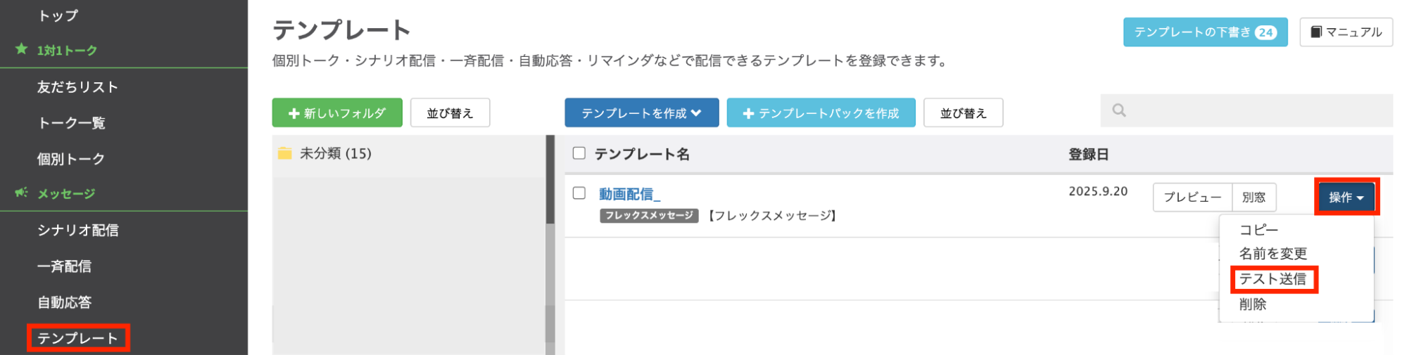This screenshot has height=355, width=1407.
Task: Click the megaphone icon beside メッセージ
Action: [x=22, y=193]
